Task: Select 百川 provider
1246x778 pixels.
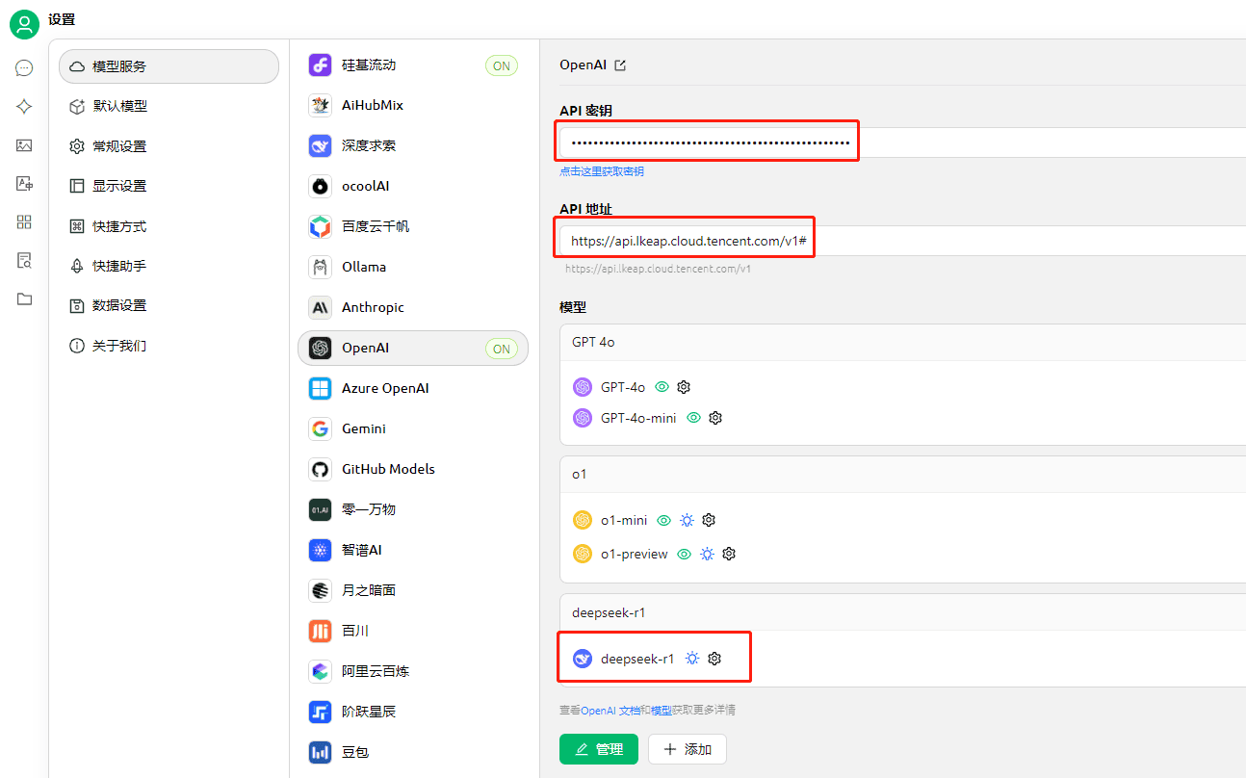Action: click(413, 631)
